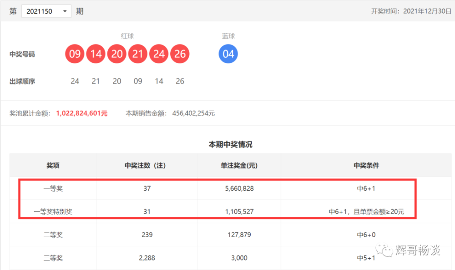Click the 蓝球 label above the blue ball
The width and height of the screenshot is (455, 270).
pos(228,36)
